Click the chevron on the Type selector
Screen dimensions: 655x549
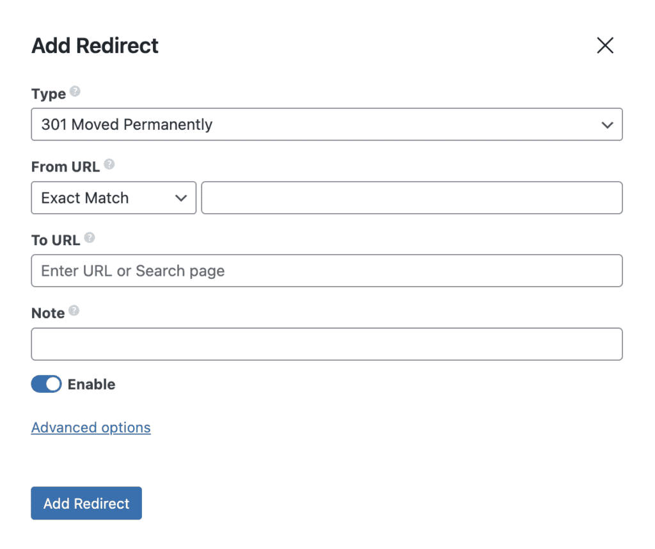point(607,124)
